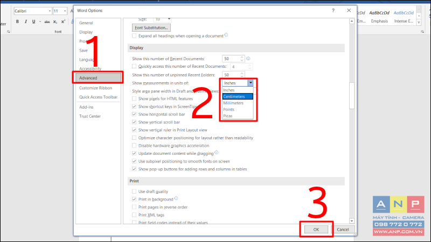Choose Centimeters from the units list
431x242 pixels.
coord(238,96)
